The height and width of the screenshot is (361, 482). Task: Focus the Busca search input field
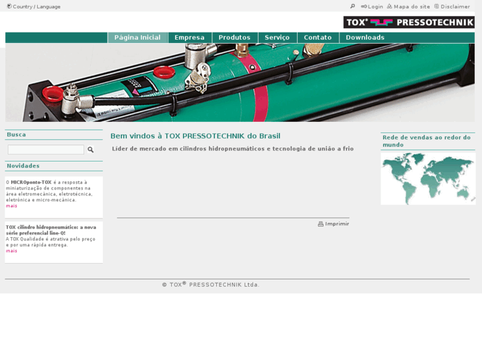click(46, 150)
